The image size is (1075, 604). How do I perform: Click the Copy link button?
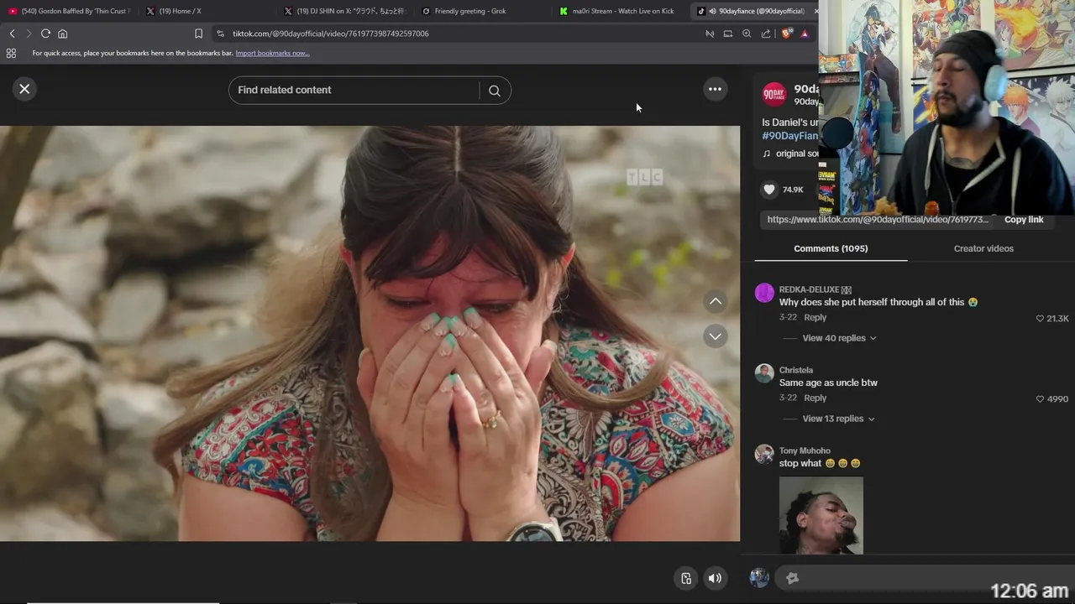tap(1024, 220)
